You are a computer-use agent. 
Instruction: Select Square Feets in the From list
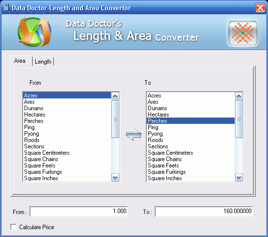coord(67,166)
